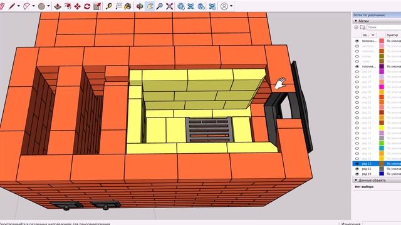Show the hidden ряд 20 tag
The image size is (401, 225).
[x=357, y=118]
